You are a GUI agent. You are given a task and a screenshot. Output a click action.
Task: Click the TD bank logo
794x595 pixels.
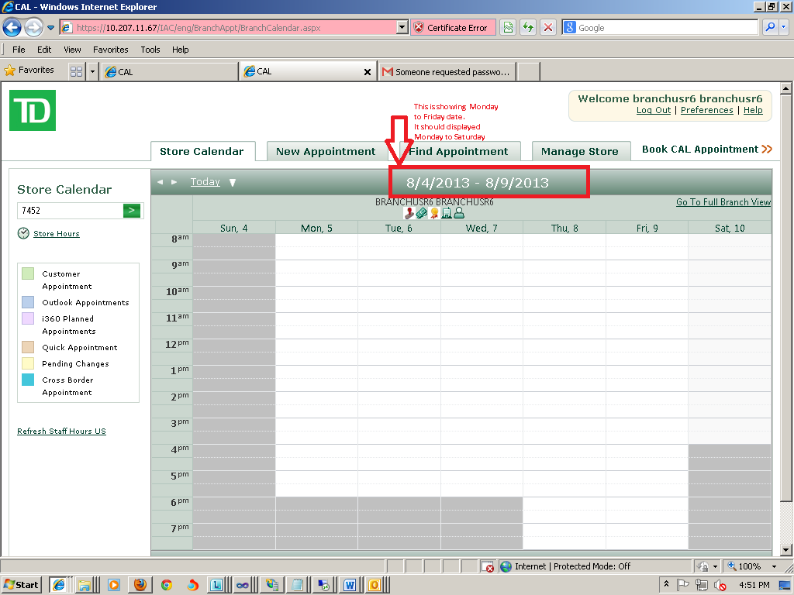tap(33, 110)
